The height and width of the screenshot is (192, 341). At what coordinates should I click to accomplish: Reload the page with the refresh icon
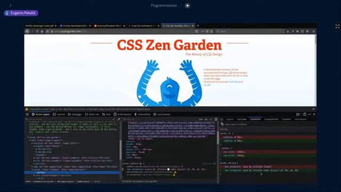tap(37, 31)
